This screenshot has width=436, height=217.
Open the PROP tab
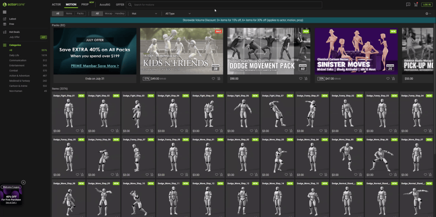pyautogui.click(x=85, y=5)
